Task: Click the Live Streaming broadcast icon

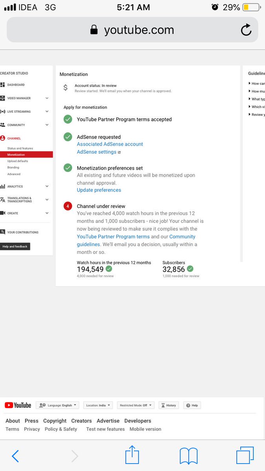Action: point(2,111)
